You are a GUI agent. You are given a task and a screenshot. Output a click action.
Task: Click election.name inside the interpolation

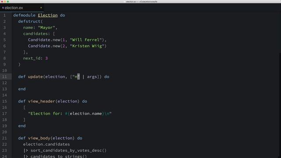coord(86,114)
